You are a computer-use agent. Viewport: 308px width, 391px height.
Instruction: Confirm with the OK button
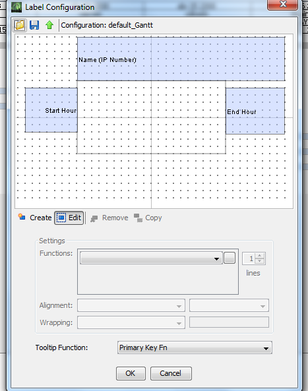pos(131,373)
